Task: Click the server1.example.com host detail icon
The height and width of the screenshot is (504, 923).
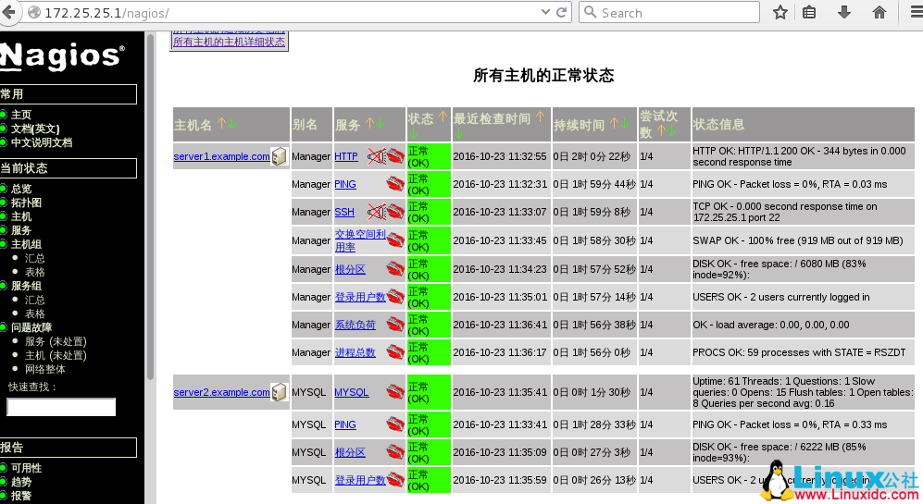Action: click(279, 156)
